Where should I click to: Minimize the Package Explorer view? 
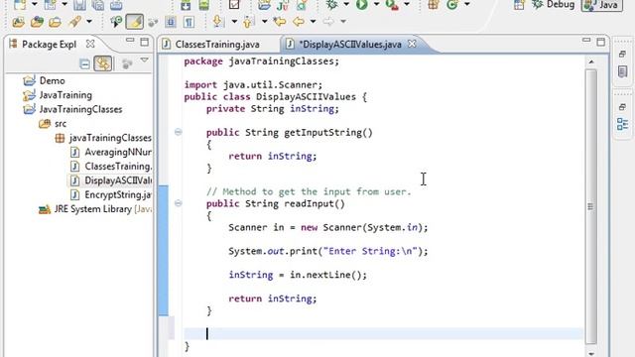pyautogui.click(x=130, y=41)
